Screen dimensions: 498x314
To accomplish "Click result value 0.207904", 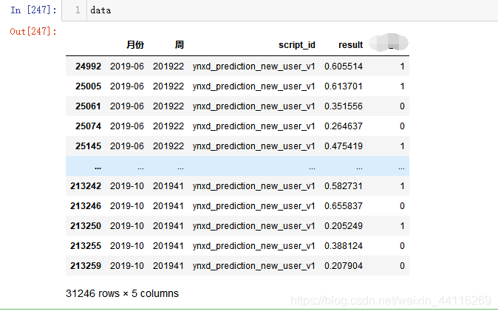I will pyautogui.click(x=344, y=266).
